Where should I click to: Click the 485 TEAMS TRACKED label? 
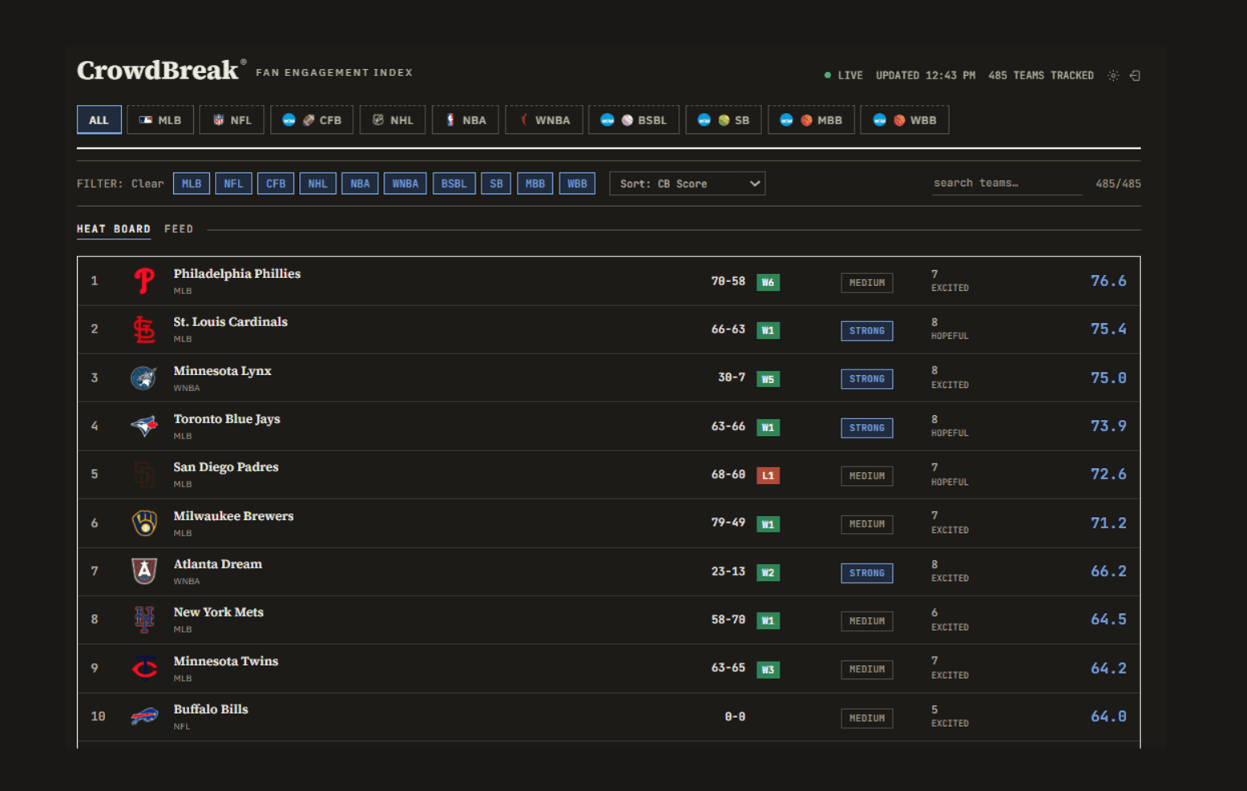click(1041, 75)
